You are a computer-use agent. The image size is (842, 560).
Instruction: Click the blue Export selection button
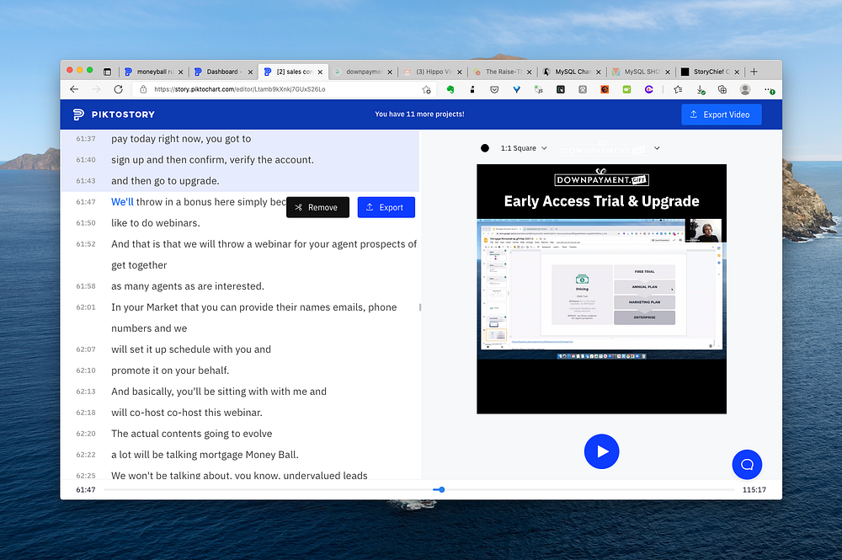pyautogui.click(x=386, y=207)
